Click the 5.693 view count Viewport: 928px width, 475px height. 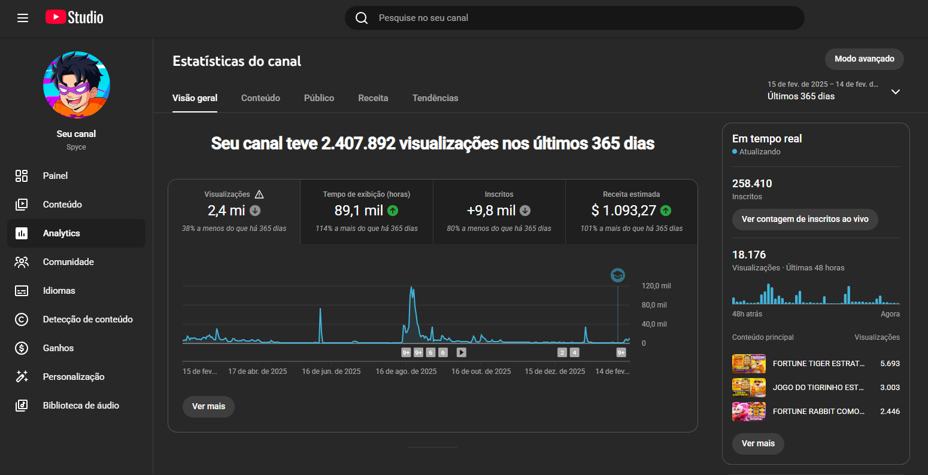[890, 364]
